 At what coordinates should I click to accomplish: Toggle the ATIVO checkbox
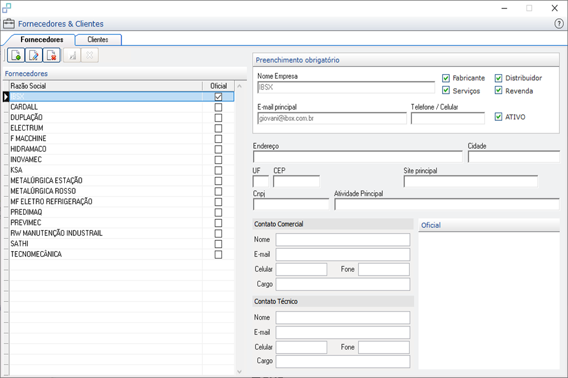click(499, 117)
